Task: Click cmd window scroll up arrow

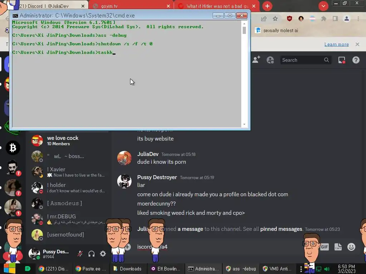Action: coord(244,23)
